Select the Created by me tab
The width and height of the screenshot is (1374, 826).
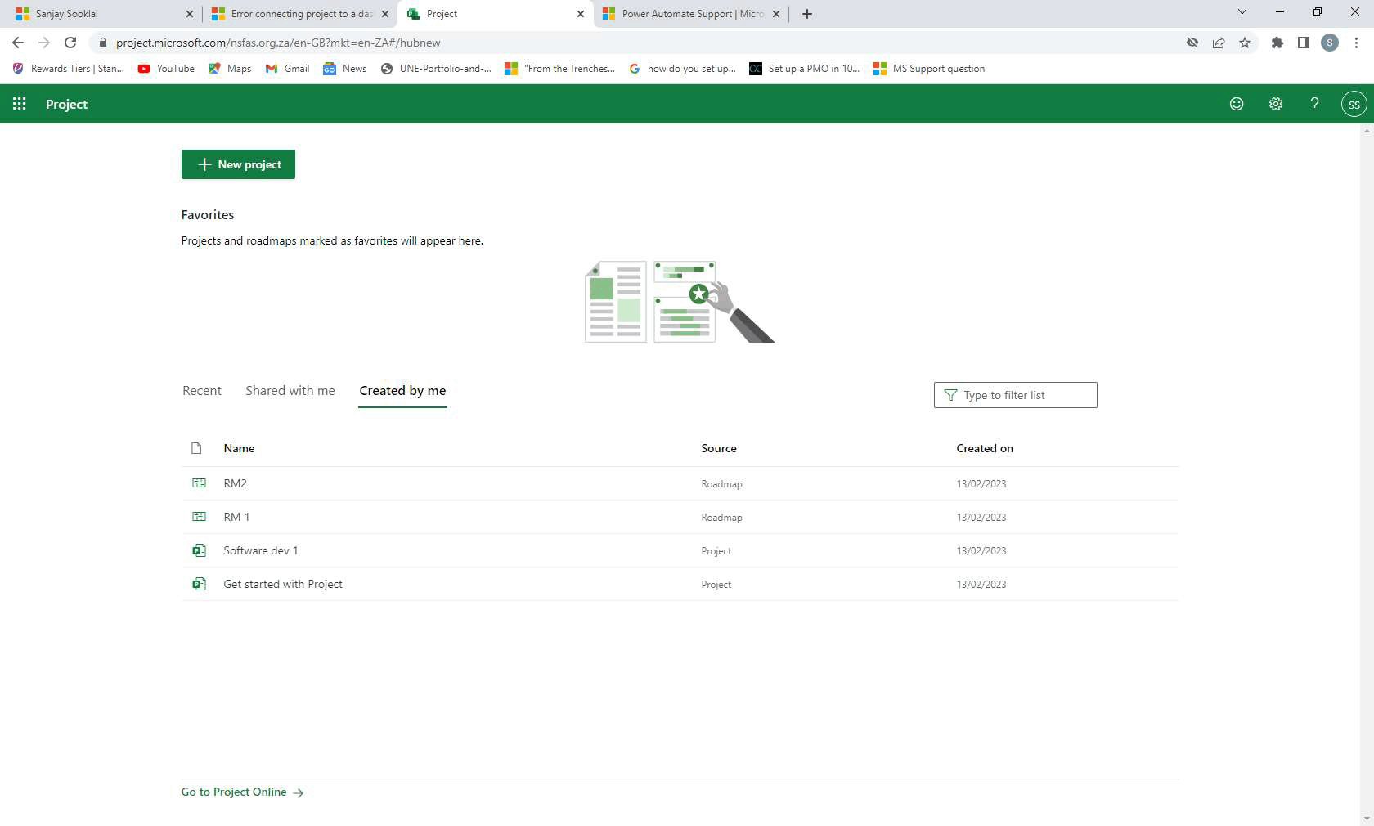tap(402, 391)
